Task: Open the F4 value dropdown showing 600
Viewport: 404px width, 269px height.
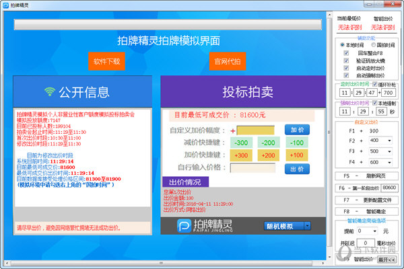Action: pyautogui.click(x=389, y=163)
